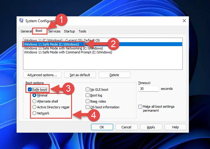Click the System Configuration title bar icon

[x=21, y=21]
